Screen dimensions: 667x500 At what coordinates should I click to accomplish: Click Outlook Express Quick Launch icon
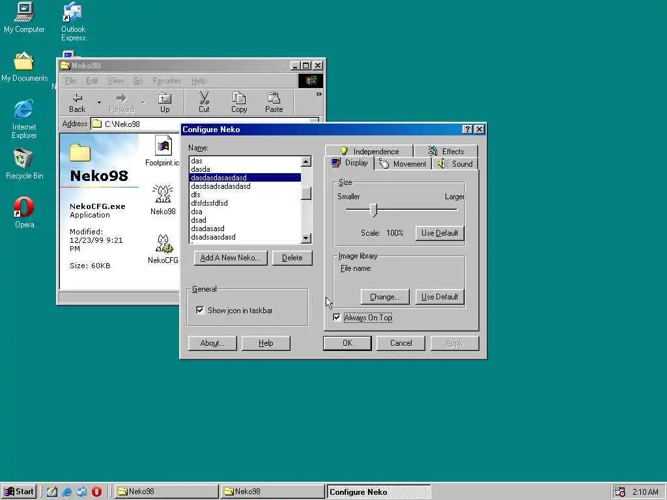(x=81, y=492)
